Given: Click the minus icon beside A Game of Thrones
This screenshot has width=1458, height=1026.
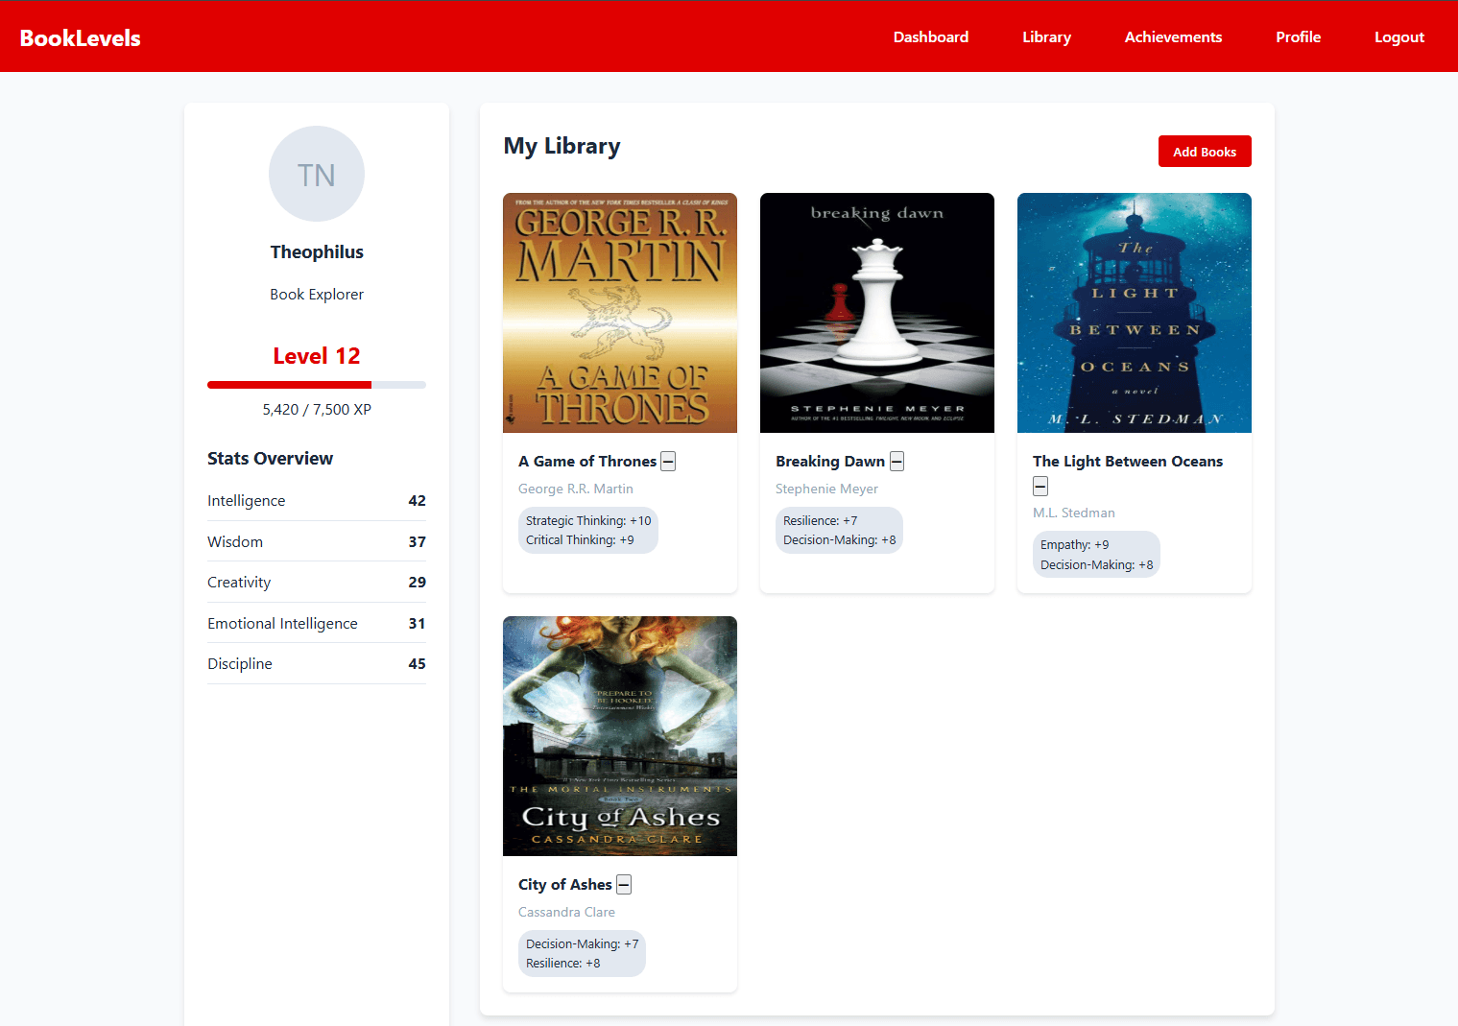Looking at the screenshot, I should click(668, 462).
